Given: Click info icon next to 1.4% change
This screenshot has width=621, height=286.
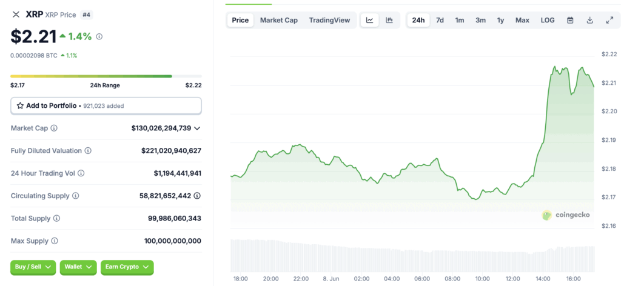Looking at the screenshot, I should pos(99,37).
